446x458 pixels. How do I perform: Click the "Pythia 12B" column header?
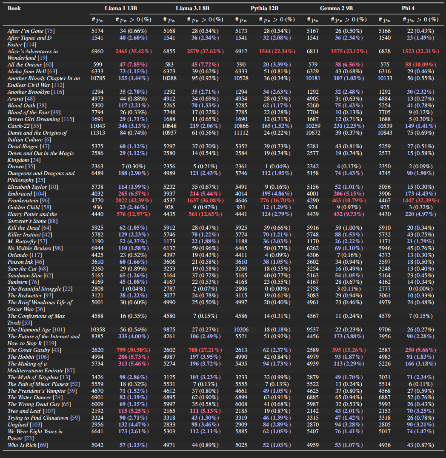click(264, 9)
